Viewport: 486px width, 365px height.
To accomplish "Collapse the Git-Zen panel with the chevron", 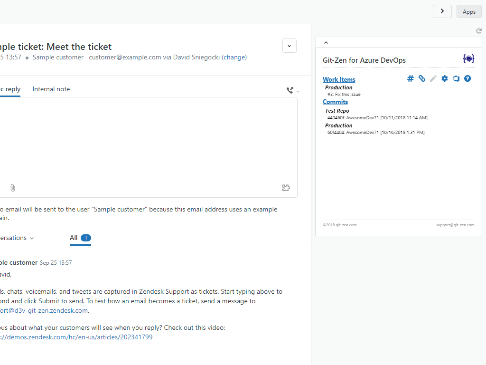I will click(x=326, y=42).
